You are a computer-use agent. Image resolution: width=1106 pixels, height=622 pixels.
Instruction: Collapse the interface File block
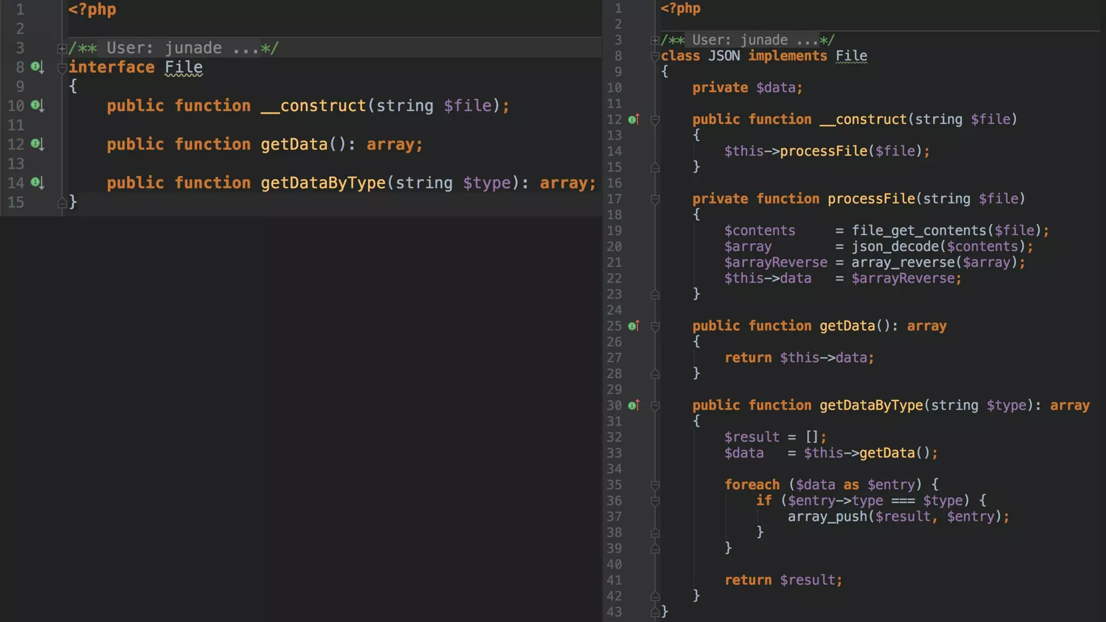pos(62,68)
